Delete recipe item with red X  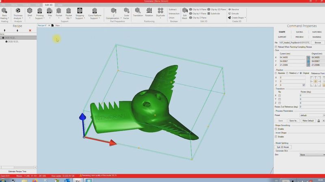tap(30, 30)
